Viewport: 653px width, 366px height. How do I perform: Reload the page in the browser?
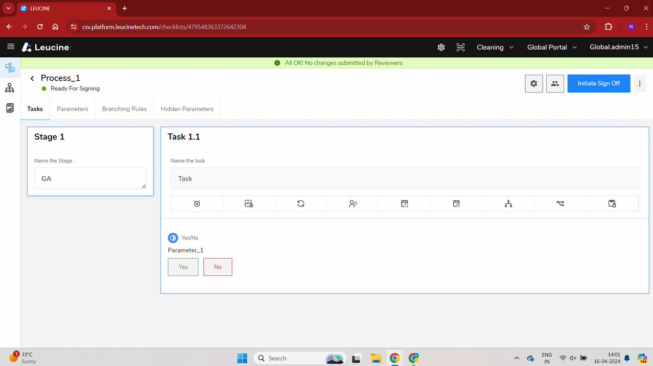coord(40,27)
